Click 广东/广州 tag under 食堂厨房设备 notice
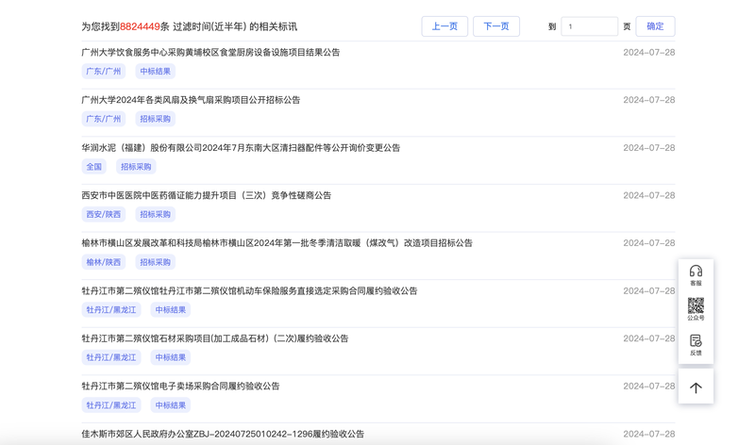The height and width of the screenshot is (445, 755). (x=104, y=72)
